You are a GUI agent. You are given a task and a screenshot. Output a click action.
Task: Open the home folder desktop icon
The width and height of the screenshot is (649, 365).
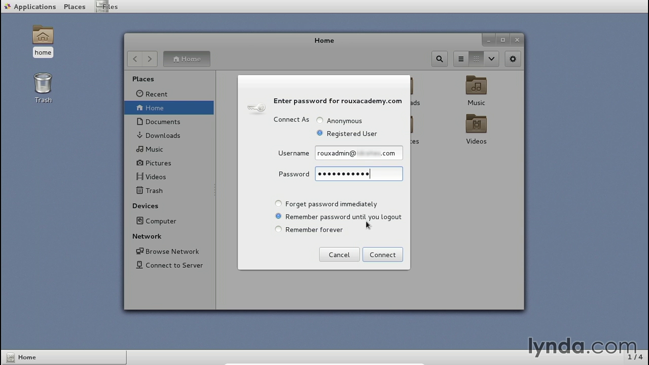click(x=43, y=35)
